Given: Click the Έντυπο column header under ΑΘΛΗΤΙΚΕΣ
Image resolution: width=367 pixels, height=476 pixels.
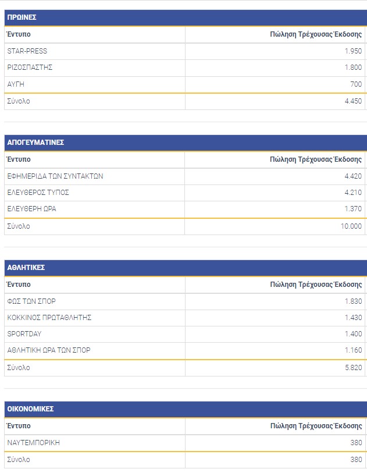Looking at the screenshot, I should [19, 285].
